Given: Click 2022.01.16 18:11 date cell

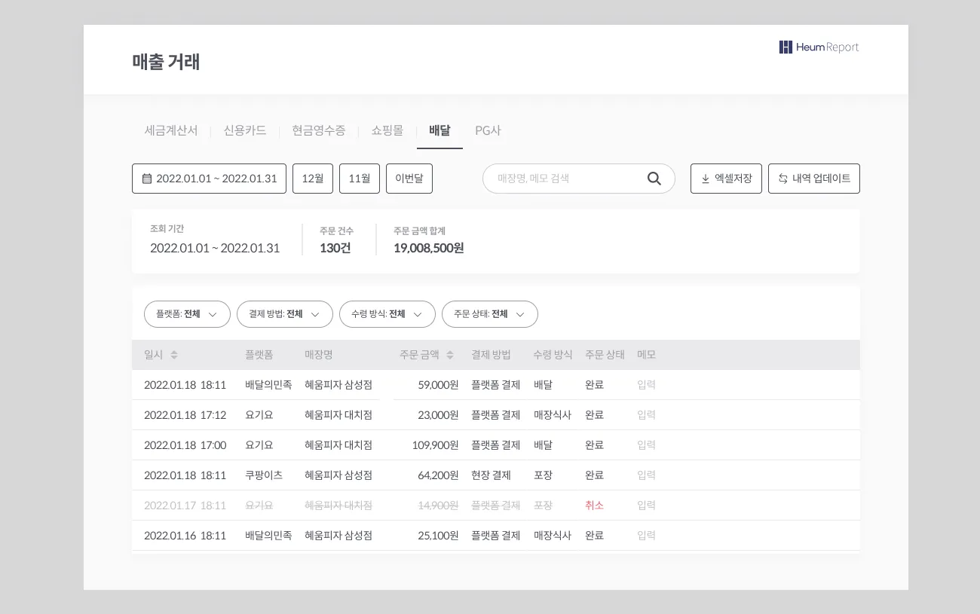Looking at the screenshot, I should 185,536.
